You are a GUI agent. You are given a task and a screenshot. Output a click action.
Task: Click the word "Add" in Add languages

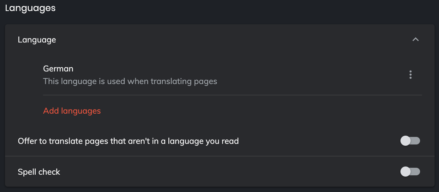coord(51,111)
